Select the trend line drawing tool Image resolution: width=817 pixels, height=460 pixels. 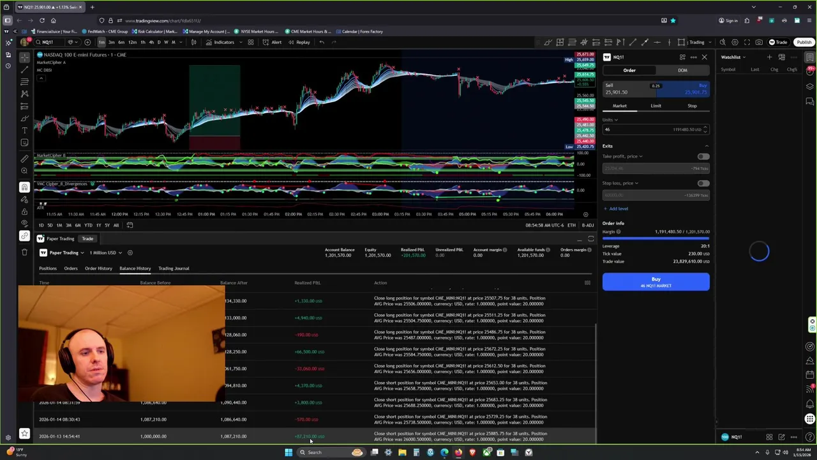[x=24, y=69]
